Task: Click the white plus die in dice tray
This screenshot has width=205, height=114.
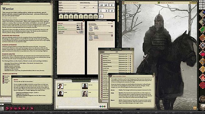Action: (x=32, y=108)
